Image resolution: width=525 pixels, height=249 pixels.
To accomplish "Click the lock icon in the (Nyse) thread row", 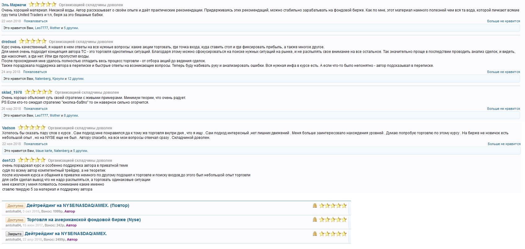I will click(x=315, y=220).
